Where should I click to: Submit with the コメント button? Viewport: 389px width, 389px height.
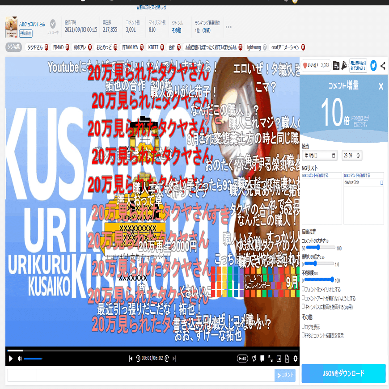(285, 375)
